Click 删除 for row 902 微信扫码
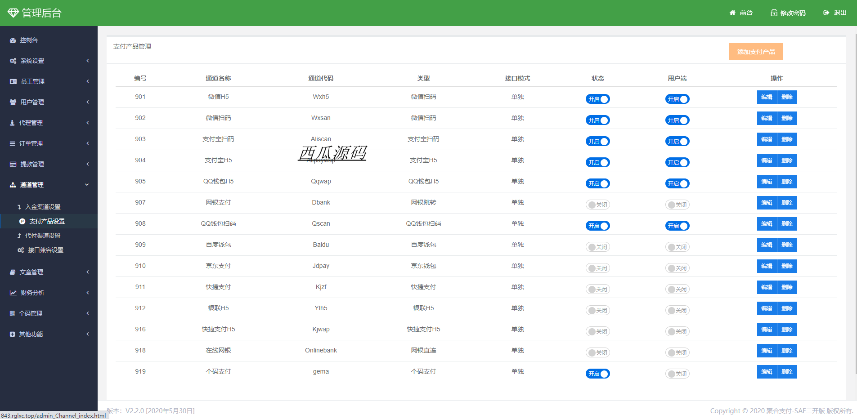 coord(787,118)
